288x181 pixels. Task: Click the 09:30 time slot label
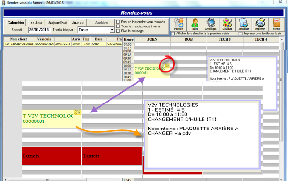point(127,58)
